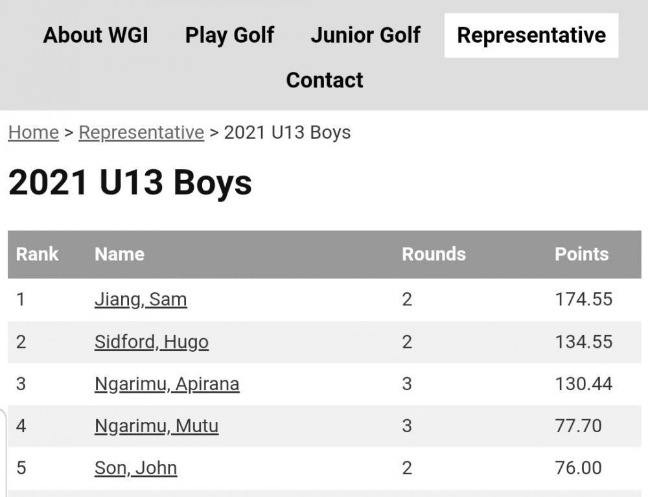Viewport: 648px width, 497px height.
Task: Select the Representative menu item
Action: click(x=531, y=34)
